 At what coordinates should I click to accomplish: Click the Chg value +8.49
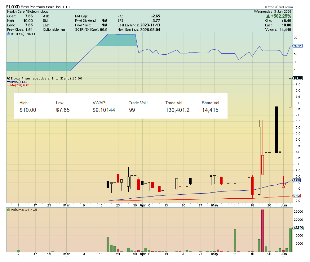coord(286,21)
